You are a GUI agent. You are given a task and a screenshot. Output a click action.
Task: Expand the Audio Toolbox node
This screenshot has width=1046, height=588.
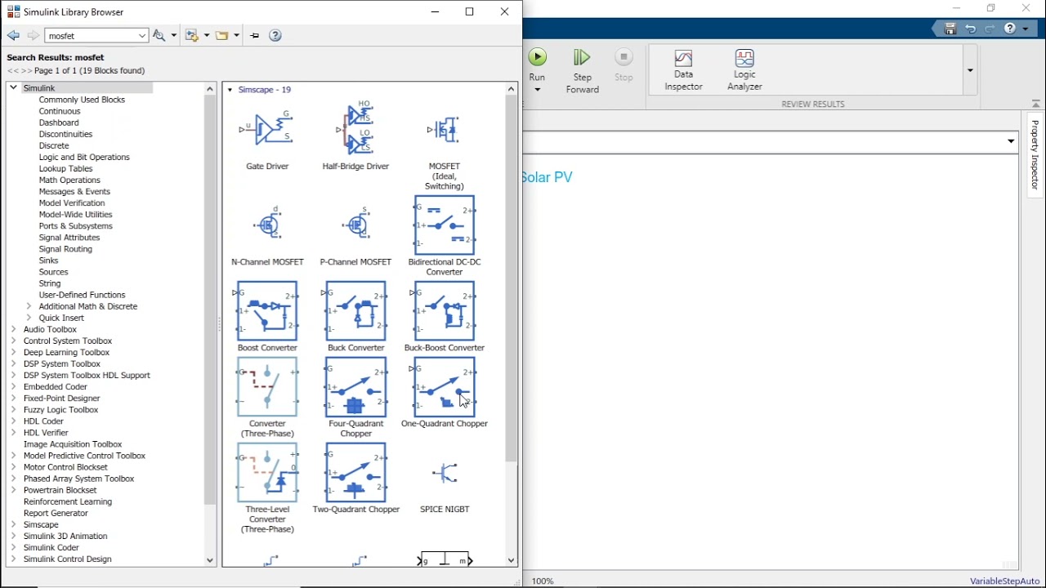coord(13,329)
